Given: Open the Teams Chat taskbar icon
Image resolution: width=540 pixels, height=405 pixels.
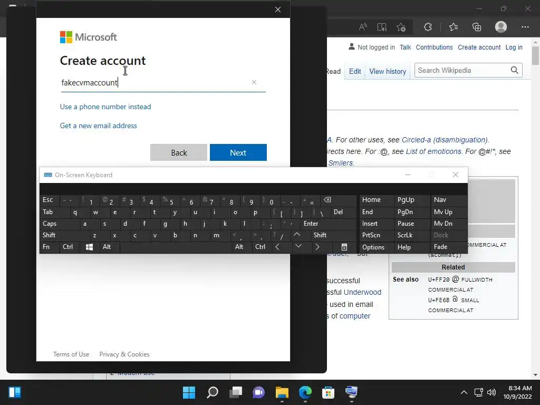Looking at the screenshot, I should coord(258,392).
